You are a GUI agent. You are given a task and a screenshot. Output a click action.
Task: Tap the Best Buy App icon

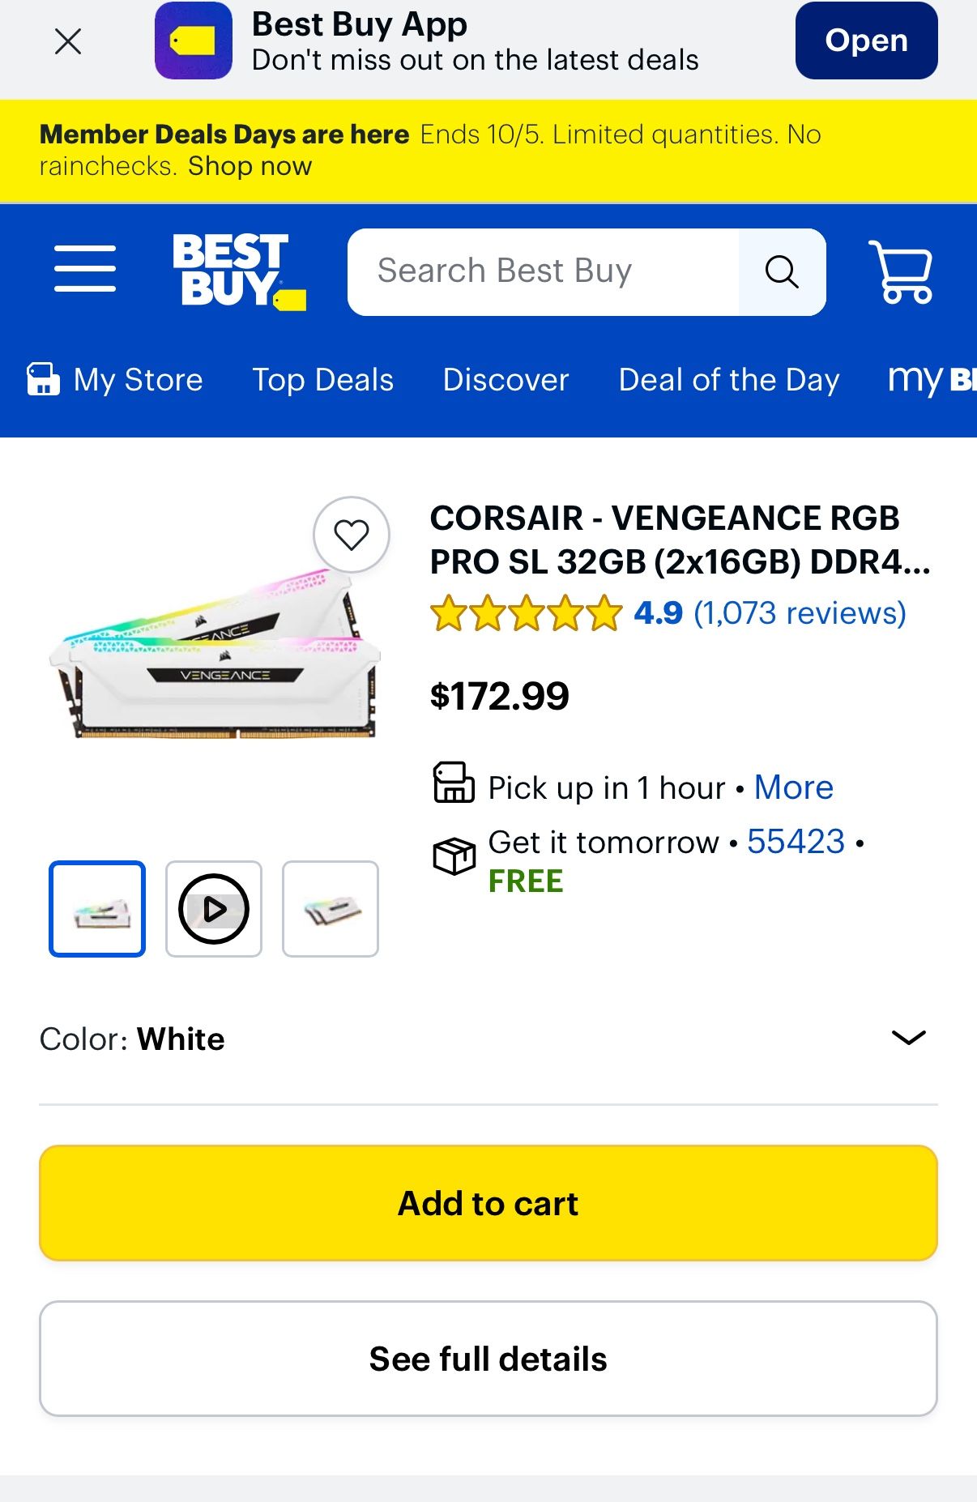click(194, 41)
